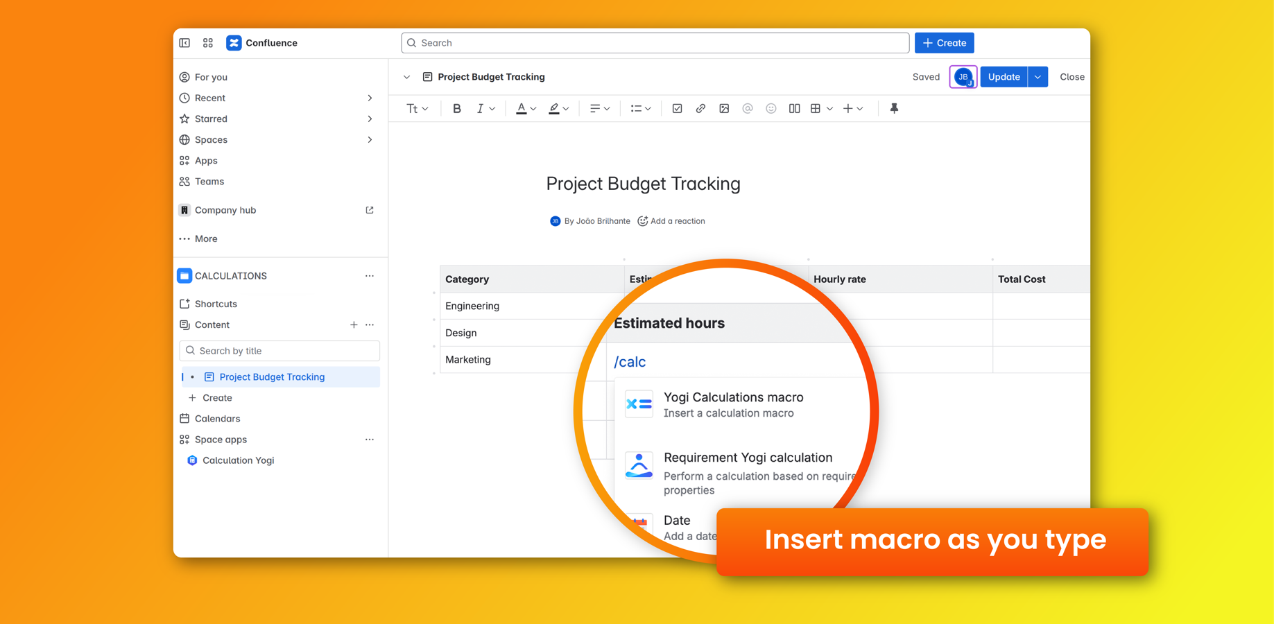Click the Category column header
1274x624 pixels.
[532, 279]
